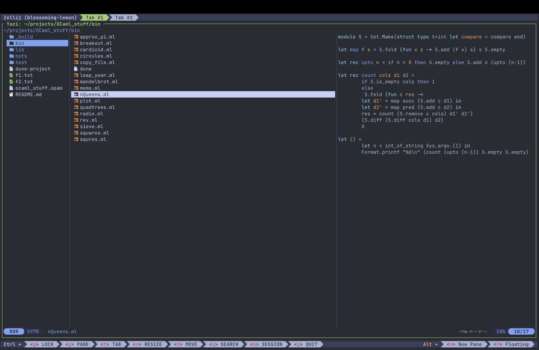
Task: Switch to Tab #2
Action: click(123, 17)
